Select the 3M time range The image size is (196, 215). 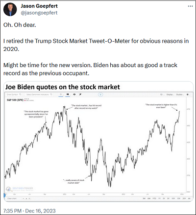coord(144,198)
